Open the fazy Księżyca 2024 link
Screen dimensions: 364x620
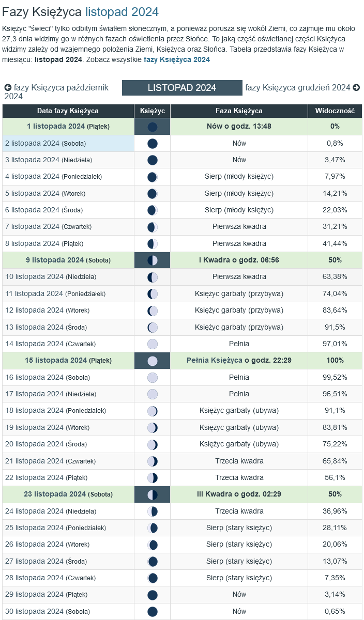coord(177,59)
